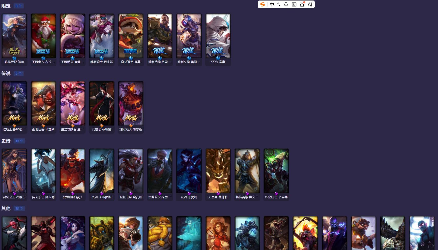438x250 pixels.
Task: Select the SSW 泰隆 skin card
Action: pyautogui.click(x=218, y=39)
